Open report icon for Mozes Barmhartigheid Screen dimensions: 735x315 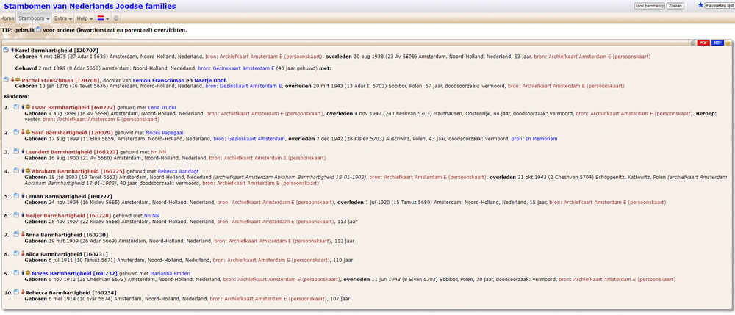(x=17, y=273)
